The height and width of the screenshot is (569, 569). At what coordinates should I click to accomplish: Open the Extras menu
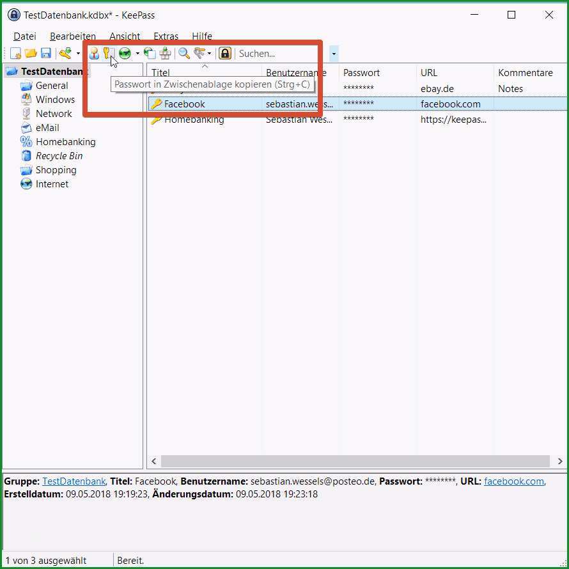(166, 36)
